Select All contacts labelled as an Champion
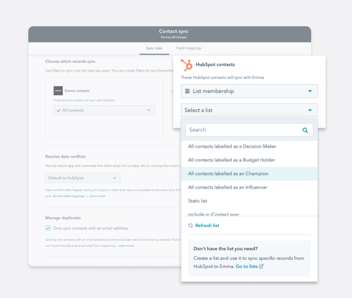Screen dimensions: 352x298 (249, 174)
